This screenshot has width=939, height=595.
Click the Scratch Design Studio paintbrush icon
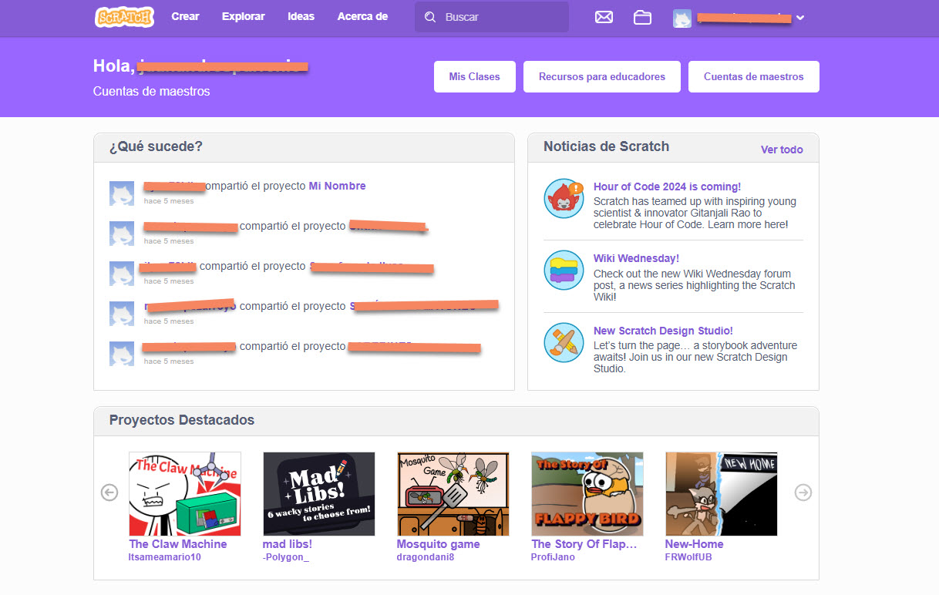tap(565, 342)
